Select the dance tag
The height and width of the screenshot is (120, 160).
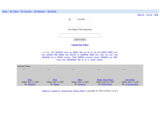coord(76,52)
